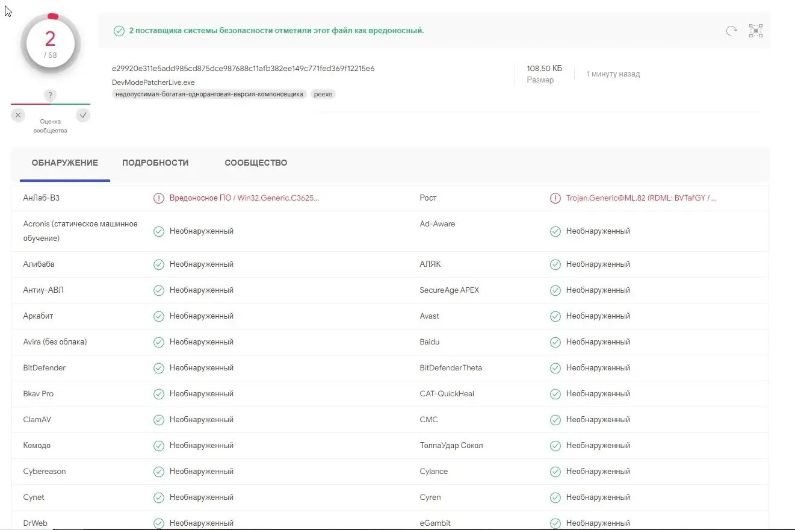Click the file name DevModePatcherLive.exe
795x530 pixels.
pos(153,83)
